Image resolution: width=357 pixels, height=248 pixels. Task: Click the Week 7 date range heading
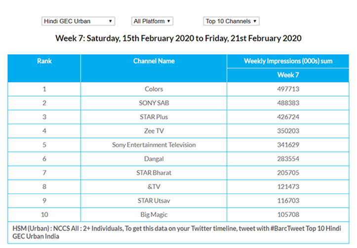click(x=178, y=38)
